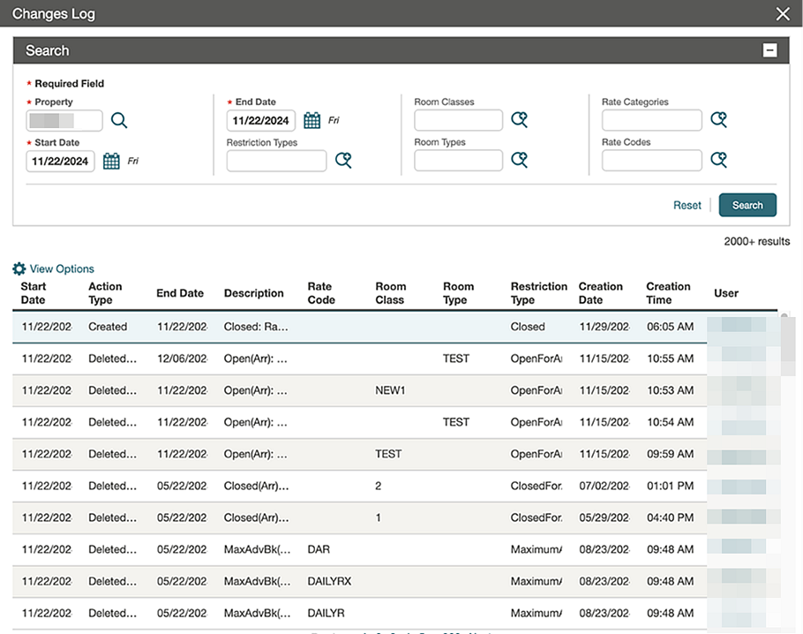This screenshot has height=634, width=803.
Task: Sort by Description column header
Action: click(x=253, y=293)
